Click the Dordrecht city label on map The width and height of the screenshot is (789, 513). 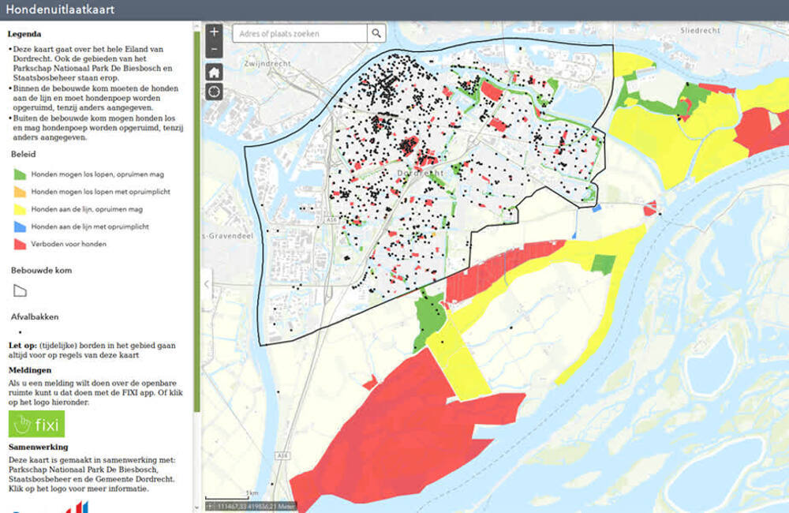coord(416,171)
